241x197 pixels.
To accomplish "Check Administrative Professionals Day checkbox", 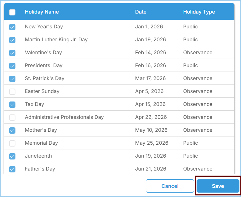I will coord(12,118).
